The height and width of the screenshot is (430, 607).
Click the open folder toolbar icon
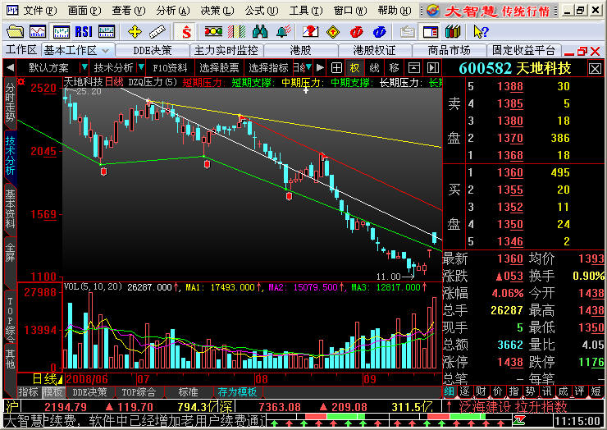click(x=15, y=31)
